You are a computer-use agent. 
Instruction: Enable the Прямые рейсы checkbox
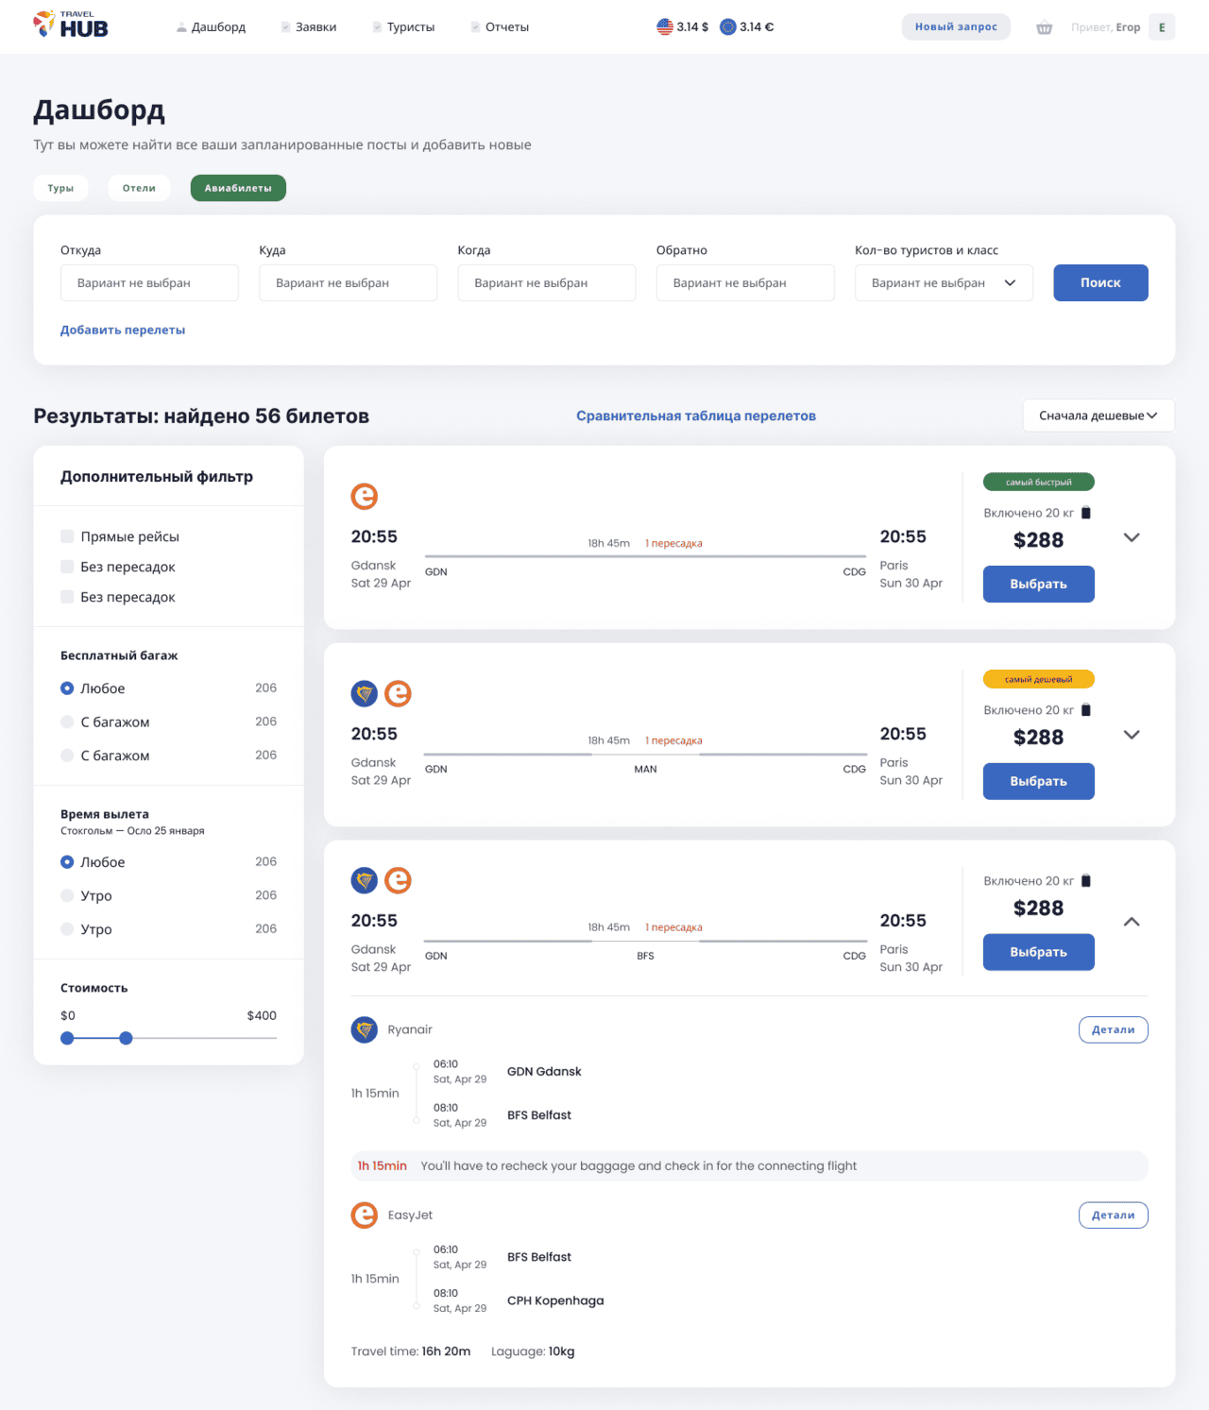click(x=67, y=536)
